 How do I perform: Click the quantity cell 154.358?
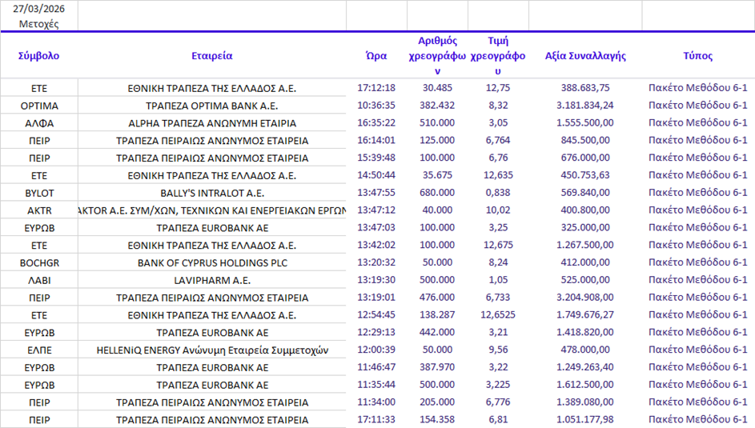pyautogui.click(x=437, y=419)
